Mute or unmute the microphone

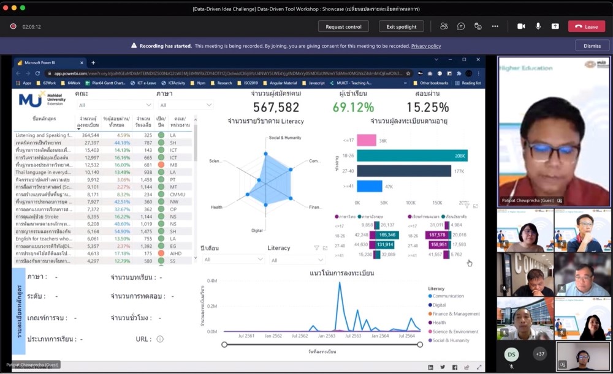pyautogui.click(x=538, y=26)
